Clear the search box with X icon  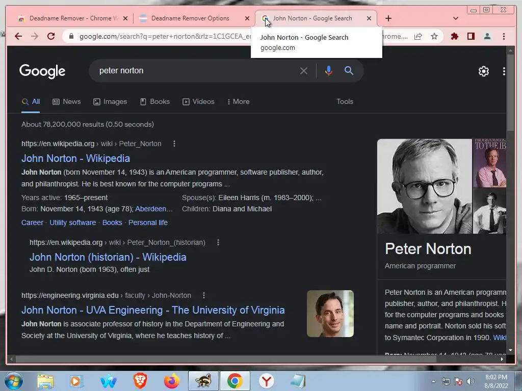point(303,70)
